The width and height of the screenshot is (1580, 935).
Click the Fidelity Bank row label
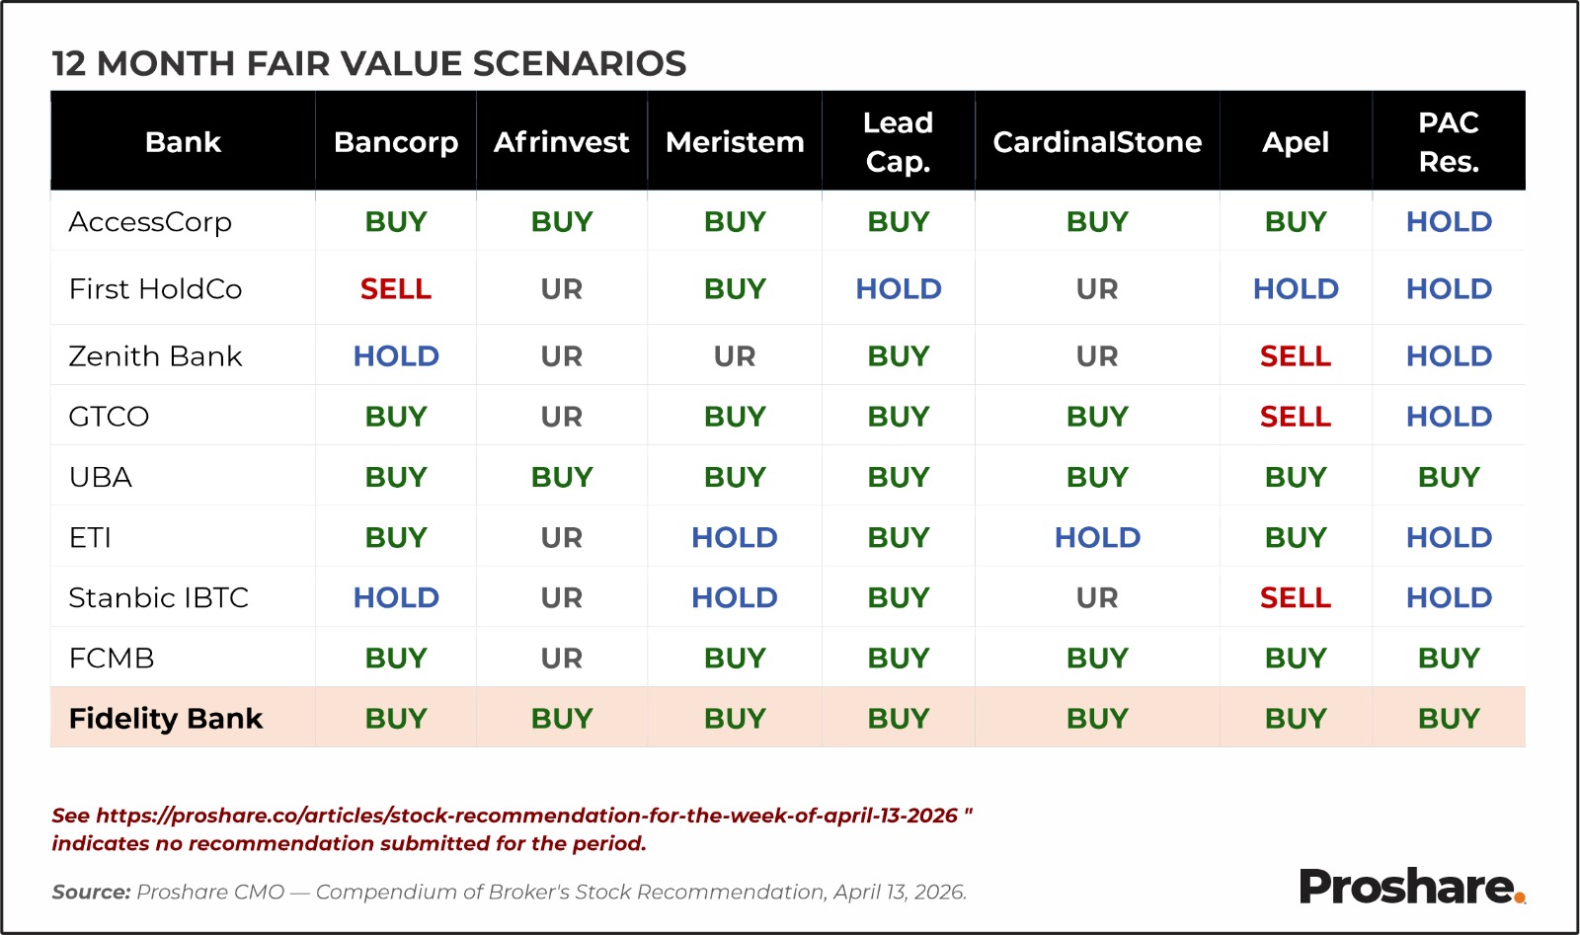(x=166, y=718)
